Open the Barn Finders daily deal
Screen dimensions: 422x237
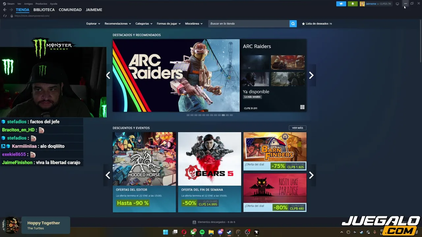[275, 151]
